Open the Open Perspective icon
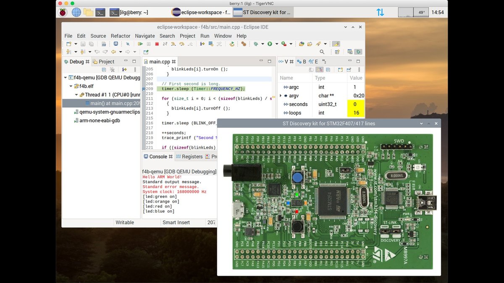 pos(337,52)
